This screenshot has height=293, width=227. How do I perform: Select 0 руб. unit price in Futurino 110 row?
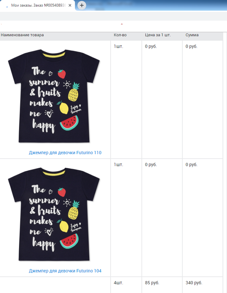click(x=151, y=46)
